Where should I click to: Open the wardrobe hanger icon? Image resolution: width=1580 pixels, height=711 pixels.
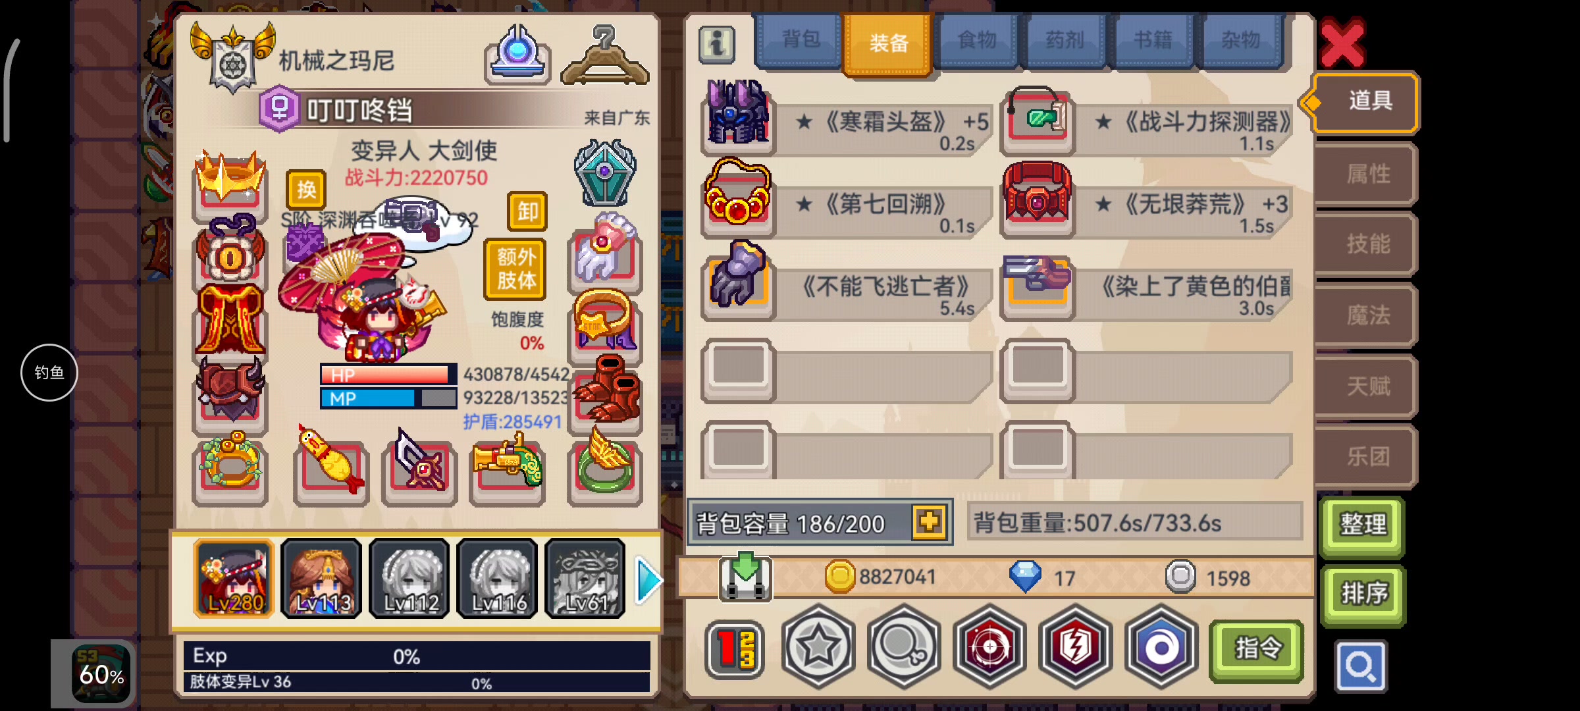pyautogui.click(x=605, y=56)
